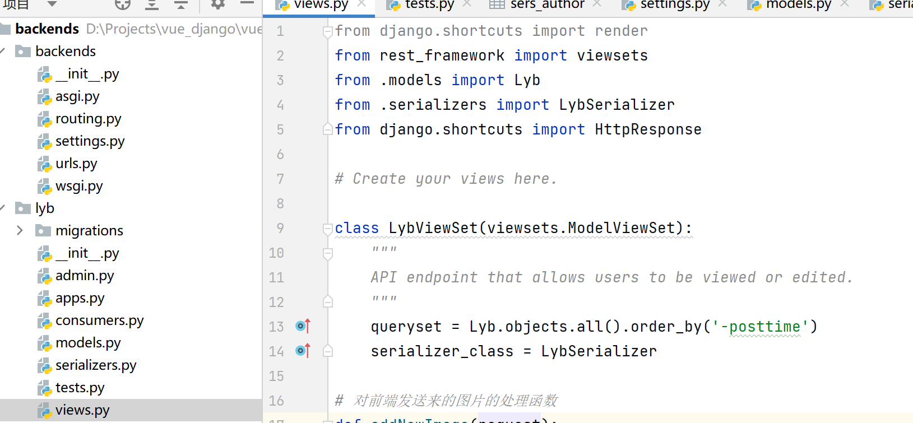The width and height of the screenshot is (913, 423).
Task: Click the locate current file crosshair icon
Action: tap(122, 4)
